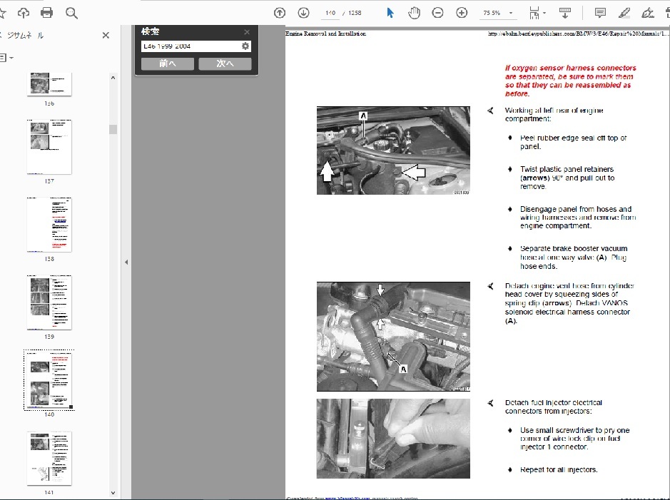The width and height of the screenshot is (670, 500).
Task: Click the engine compartment photo with label A
Action: (393, 150)
